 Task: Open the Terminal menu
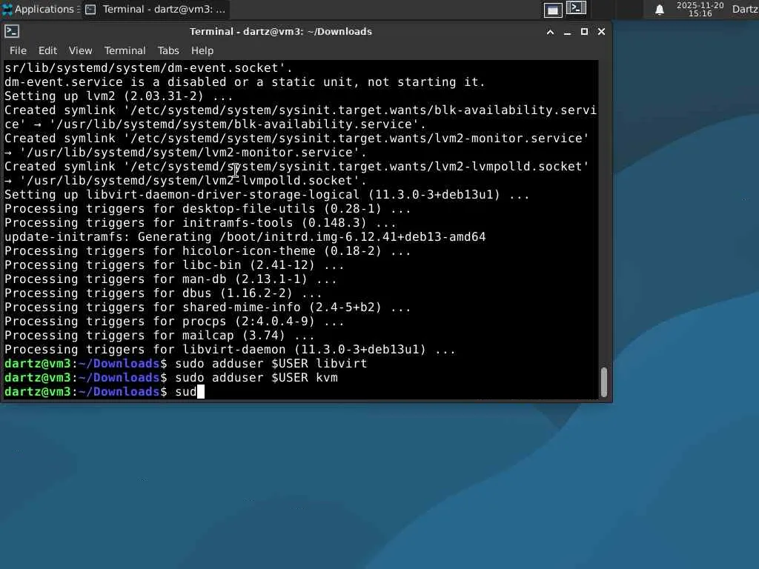point(125,50)
